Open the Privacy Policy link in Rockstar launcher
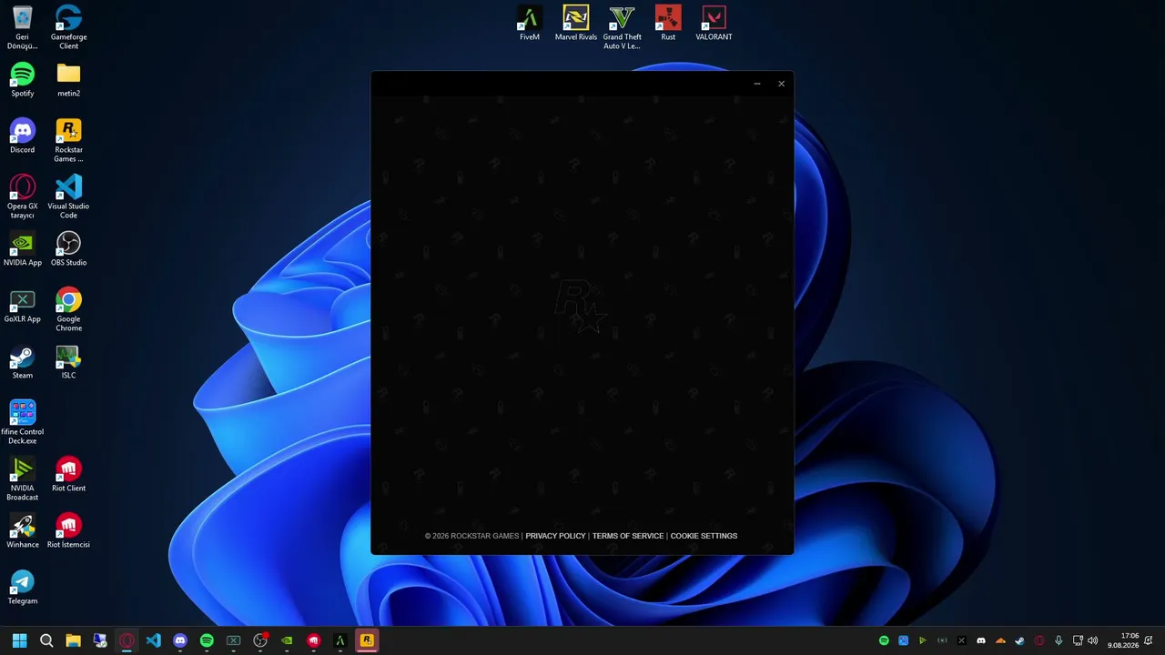This screenshot has height=655, width=1165. 555,536
